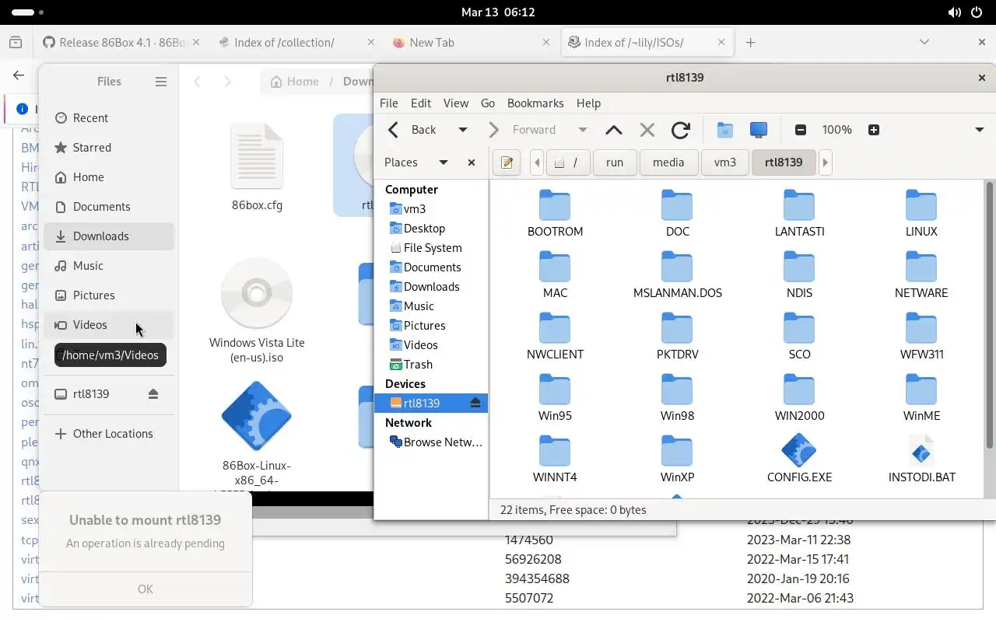Open the NWCLIENT folder
Image resolution: width=996 pixels, height=622 pixels.
pos(555,336)
